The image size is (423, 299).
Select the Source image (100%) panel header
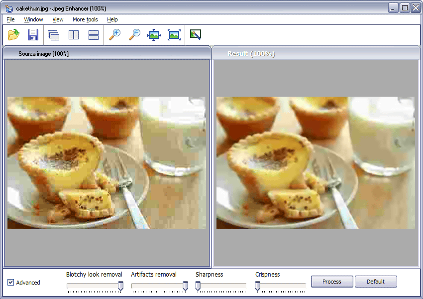click(x=107, y=53)
